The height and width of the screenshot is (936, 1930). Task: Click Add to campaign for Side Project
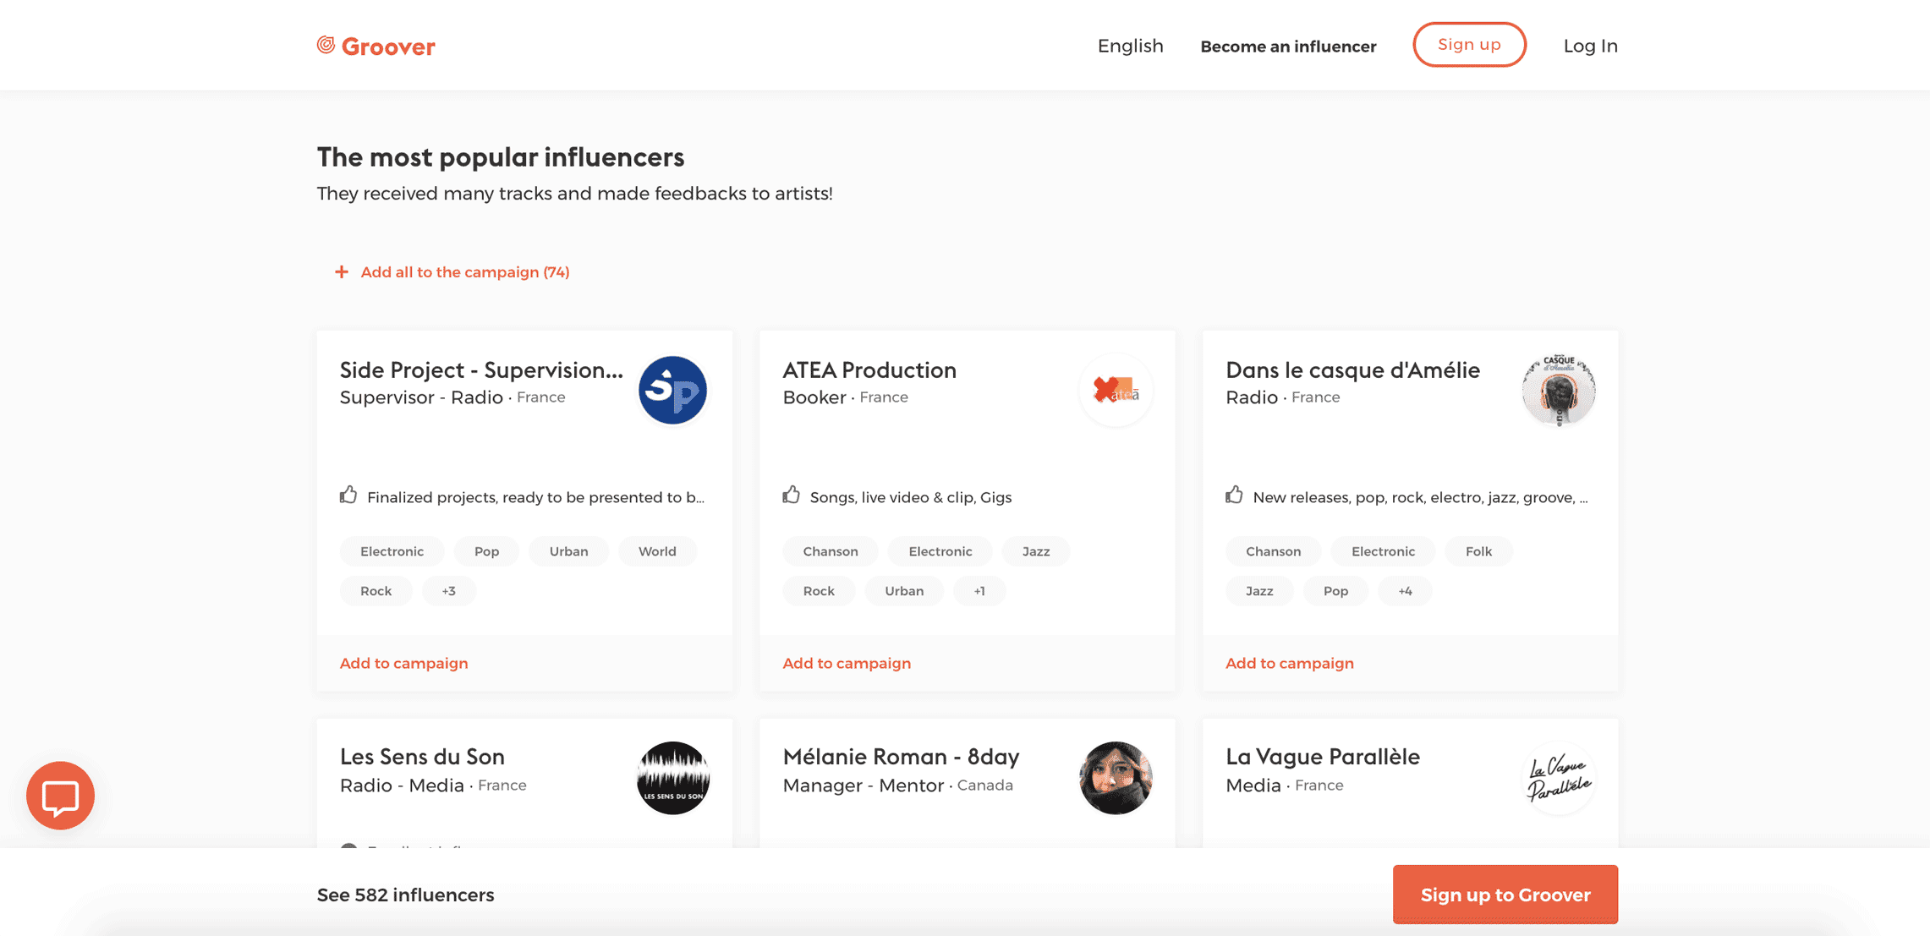pos(403,662)
